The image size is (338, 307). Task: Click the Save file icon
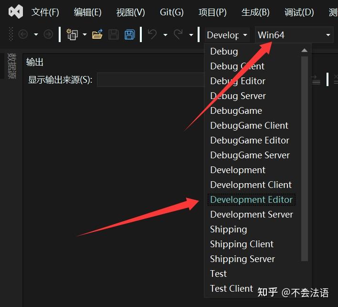coord(114,34)
